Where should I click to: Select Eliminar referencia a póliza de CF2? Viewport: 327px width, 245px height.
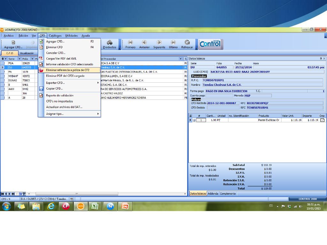69,70
